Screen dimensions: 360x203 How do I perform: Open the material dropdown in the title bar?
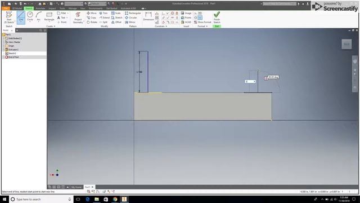tap(74, 4)
